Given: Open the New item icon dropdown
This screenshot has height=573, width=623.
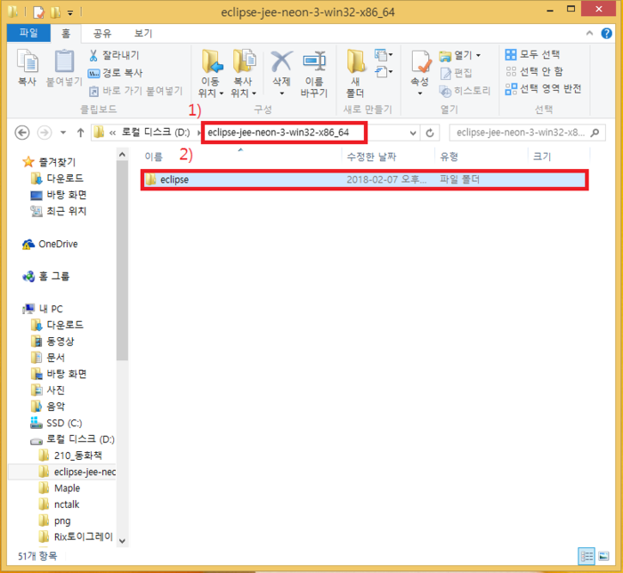Looking at the screenshot, I should click(384, 54).
